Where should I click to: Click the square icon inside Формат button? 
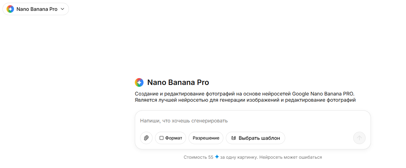point(162,138)
